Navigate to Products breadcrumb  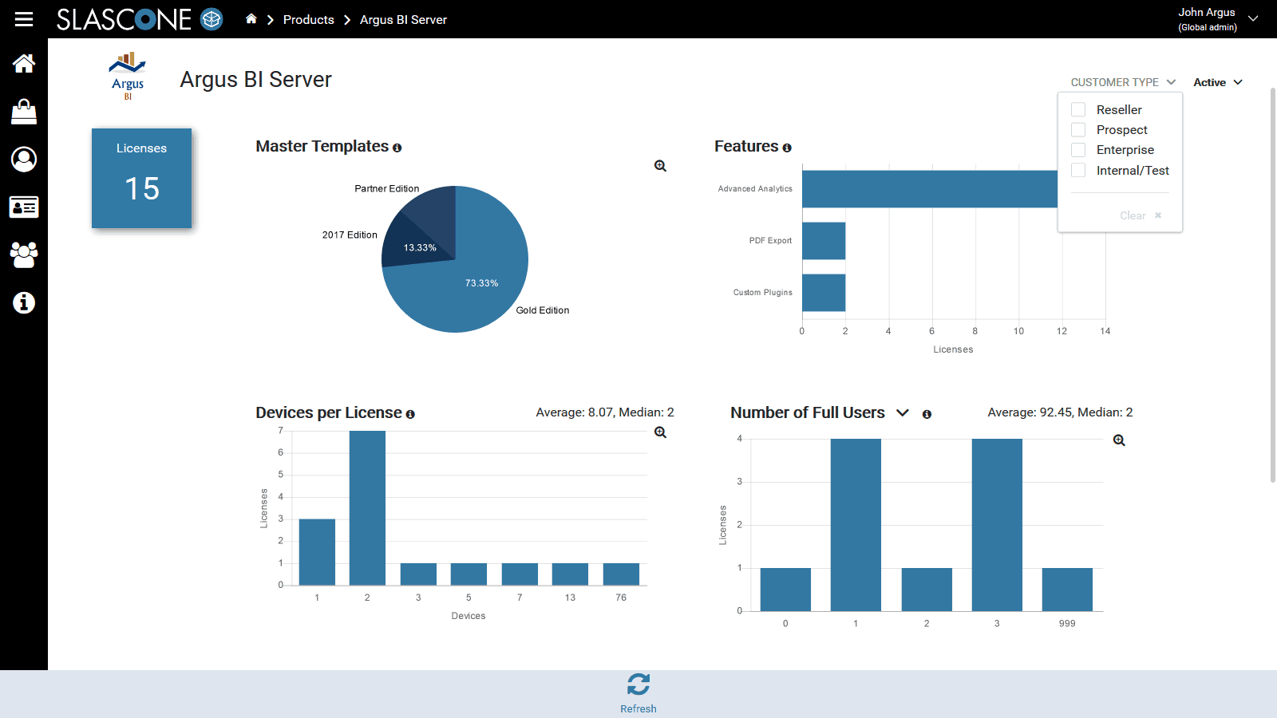[309, 19]
